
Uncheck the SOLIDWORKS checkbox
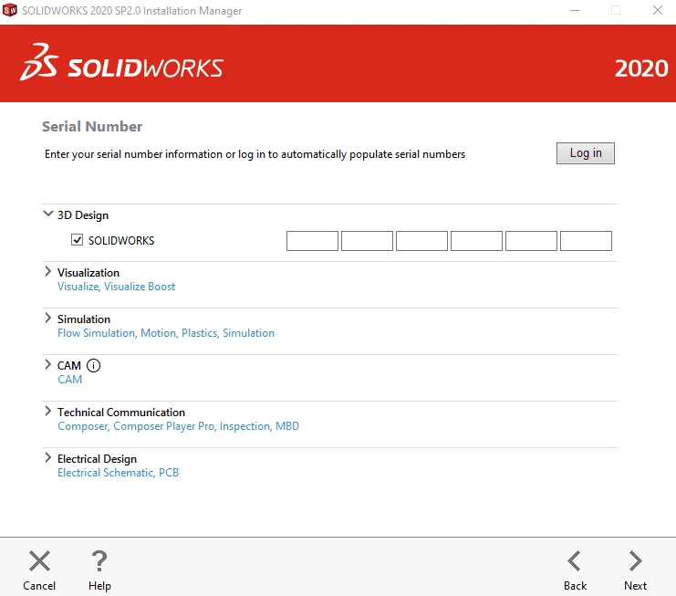[x=78, y=241]
